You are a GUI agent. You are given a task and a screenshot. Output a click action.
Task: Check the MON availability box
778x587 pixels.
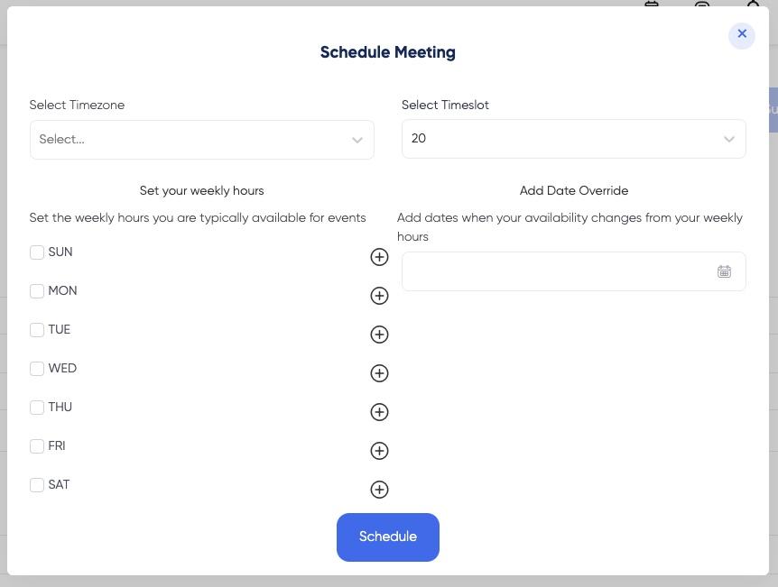pos(37,291)
